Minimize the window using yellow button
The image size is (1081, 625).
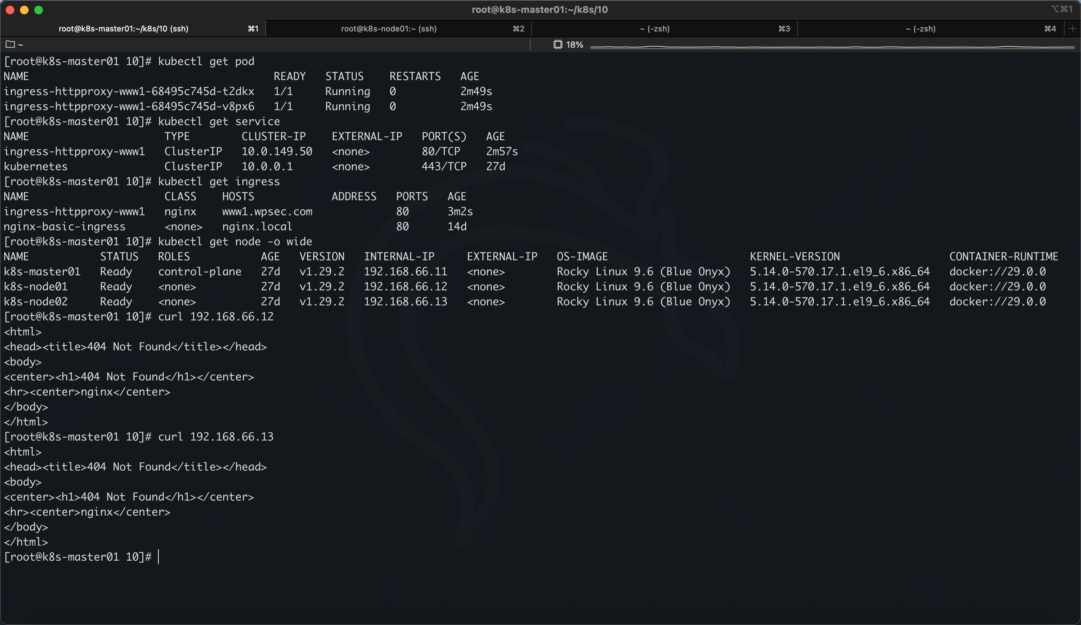24,10
